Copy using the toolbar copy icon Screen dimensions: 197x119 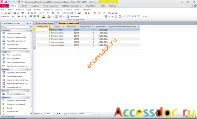pos(32,13)
